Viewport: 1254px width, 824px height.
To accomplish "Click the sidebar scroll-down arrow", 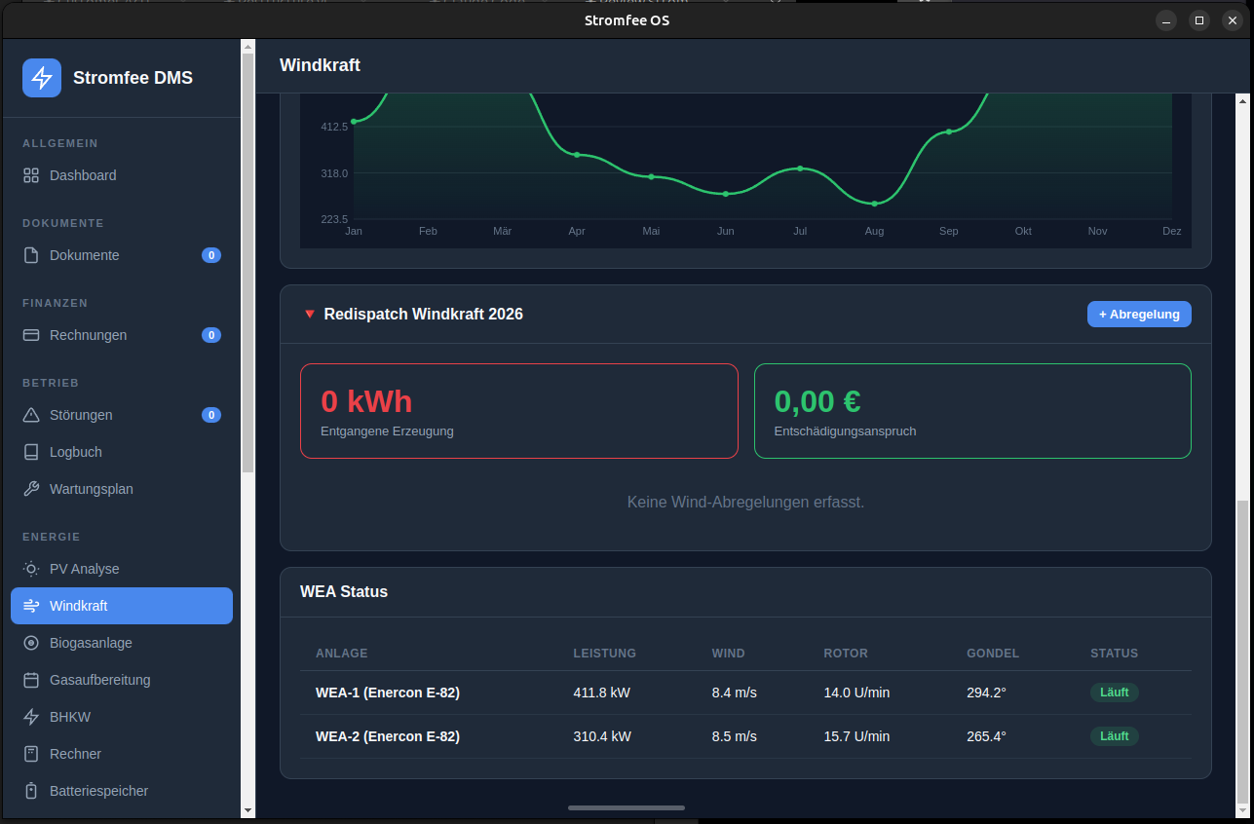I will click(247, 809).
